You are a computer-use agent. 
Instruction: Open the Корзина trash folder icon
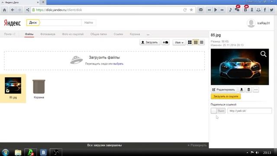coord(39,87)
